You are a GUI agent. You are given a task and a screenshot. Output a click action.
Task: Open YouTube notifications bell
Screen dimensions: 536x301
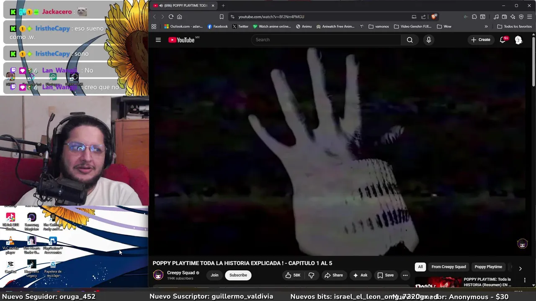point(503,40)
